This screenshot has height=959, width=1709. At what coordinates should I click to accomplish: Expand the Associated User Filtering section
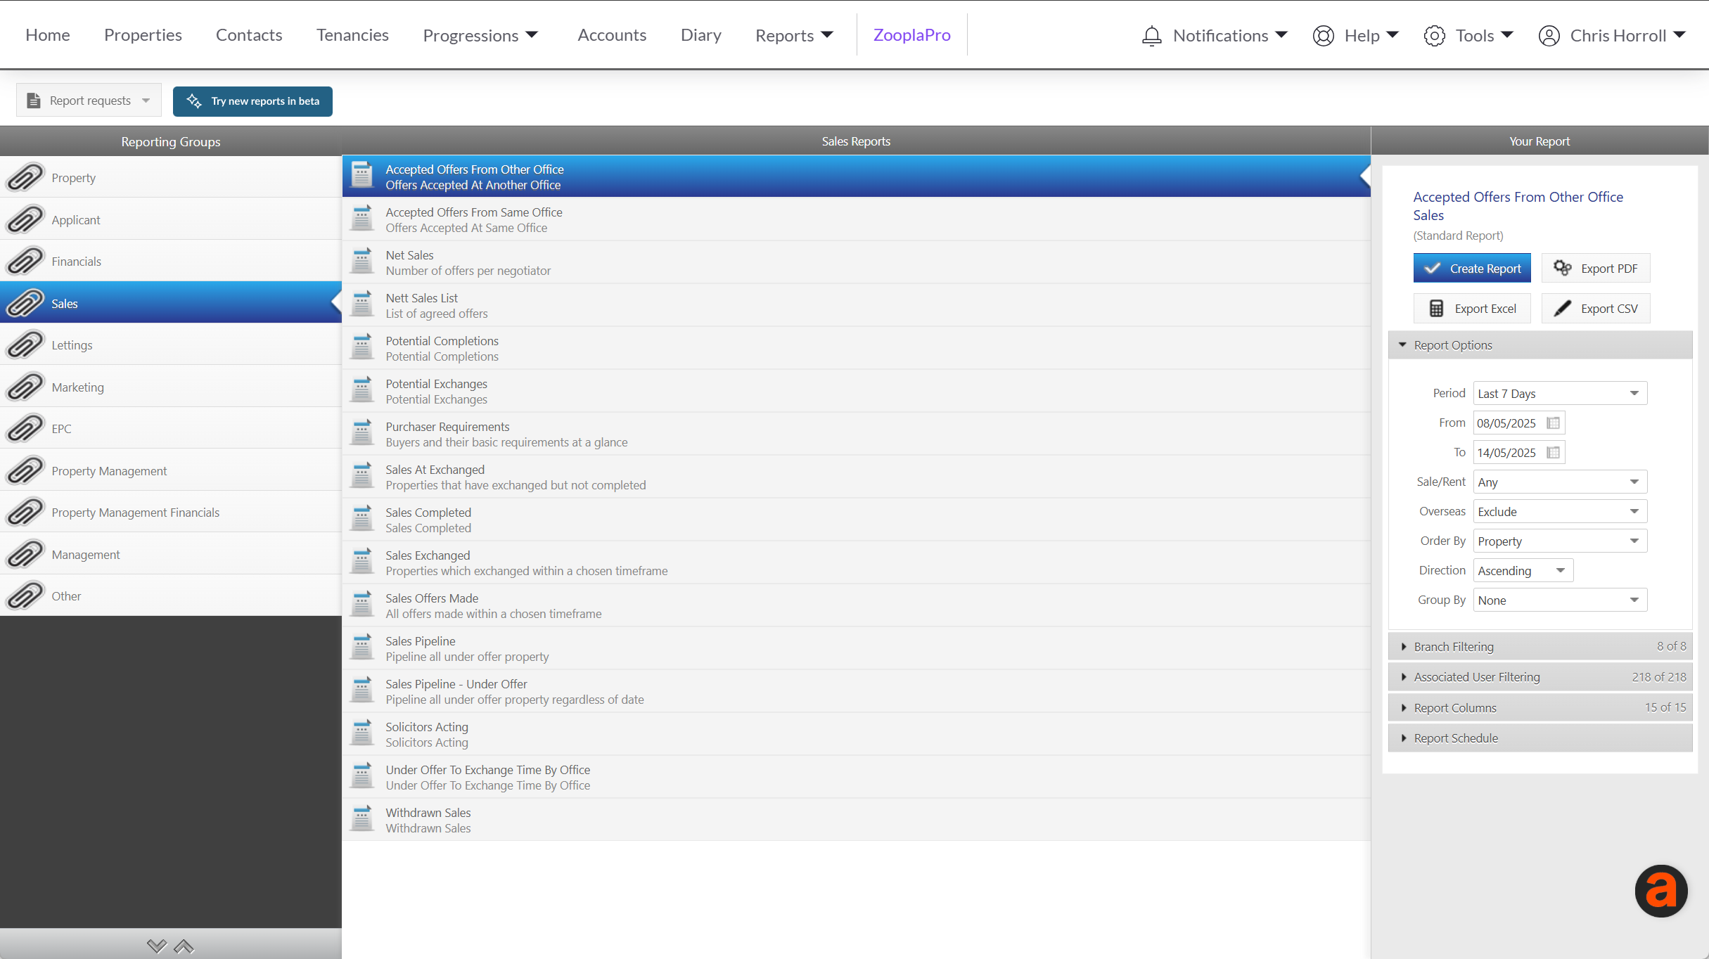pos(1540,677)
